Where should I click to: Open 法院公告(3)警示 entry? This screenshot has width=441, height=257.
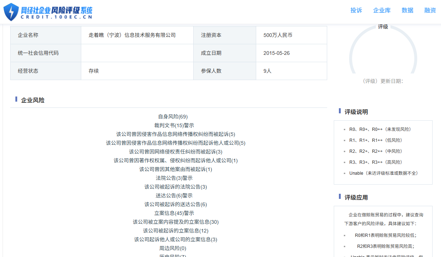(174, 178)
